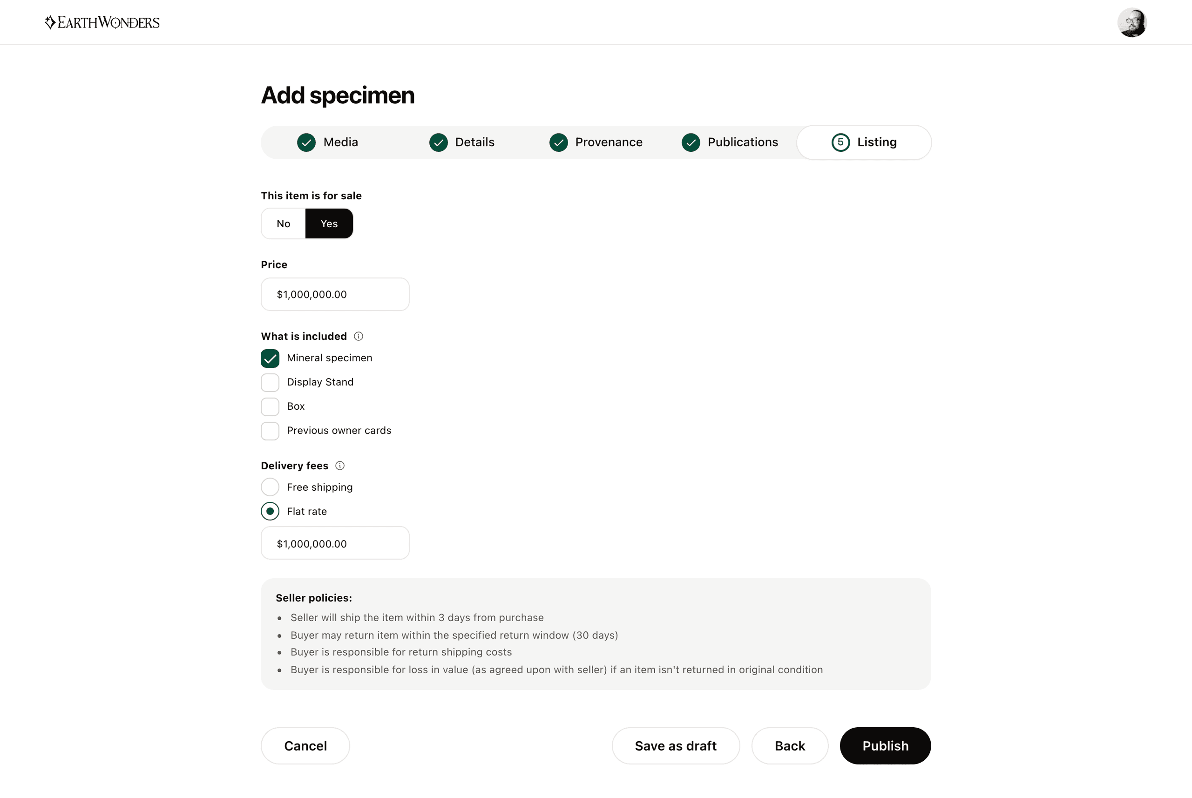
Task: Click the info icon beside What is included
Action: point(359,336)
